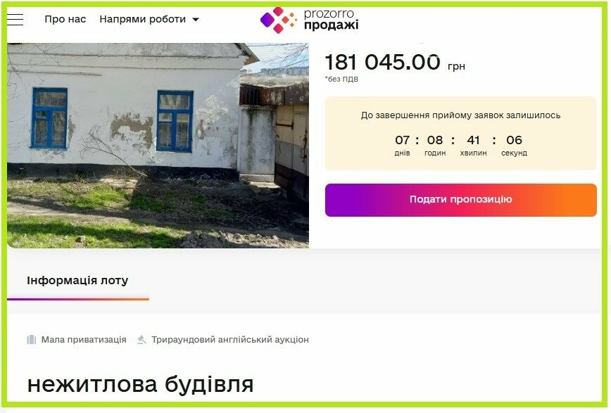This screenshot has height=413, width=611.
Task: Click the building icon beside Мала приватизація
Action: coord(32,339)
